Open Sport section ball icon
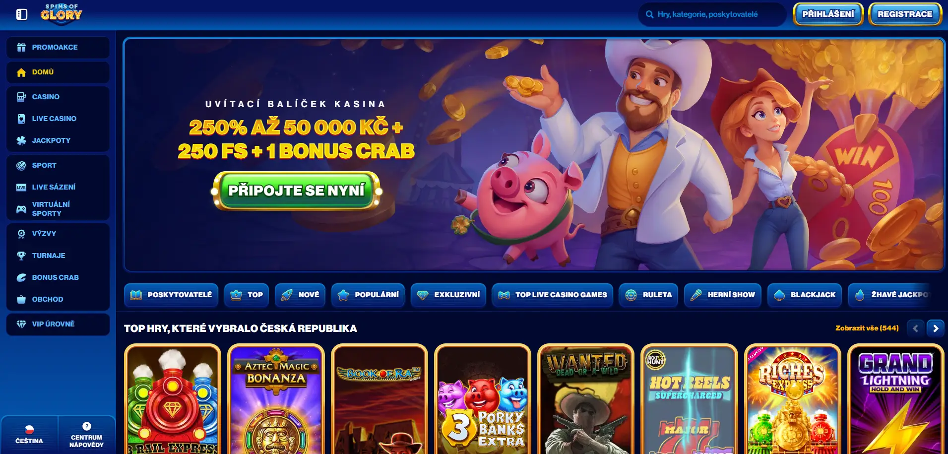The height and width of the screenshot is (454, 948). pyautogui.click(x=21, y=166)
